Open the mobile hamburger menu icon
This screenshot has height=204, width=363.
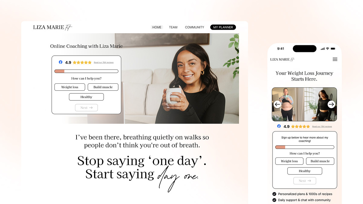[x=335, y=60]
